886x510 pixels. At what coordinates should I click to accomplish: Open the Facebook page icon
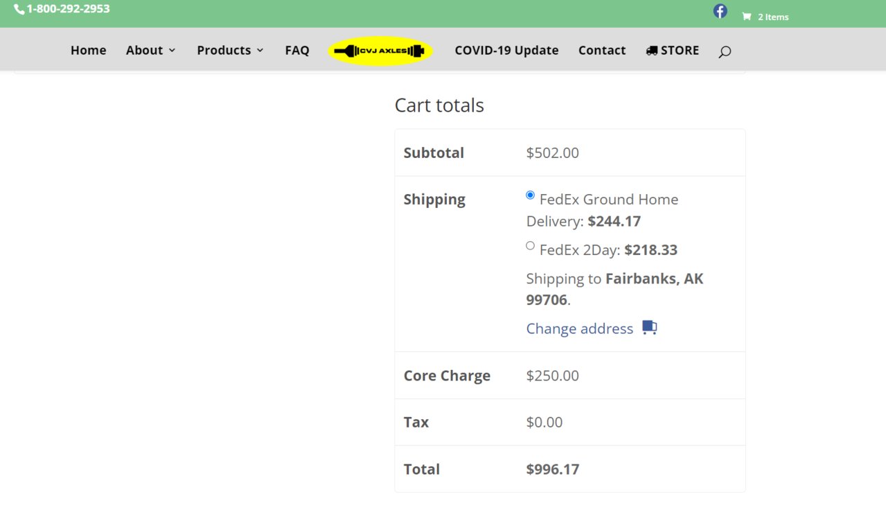click(720, 11)
